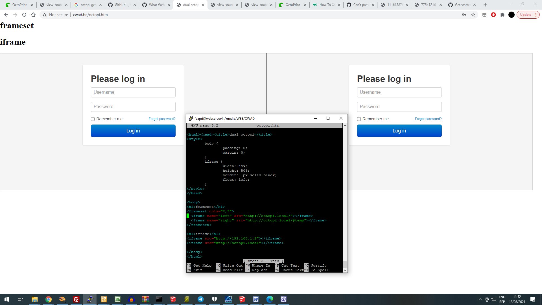Open Windows Security from the taskbar

coord(214,299)
